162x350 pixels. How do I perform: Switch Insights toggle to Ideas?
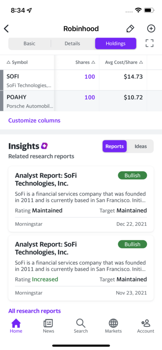141,147
